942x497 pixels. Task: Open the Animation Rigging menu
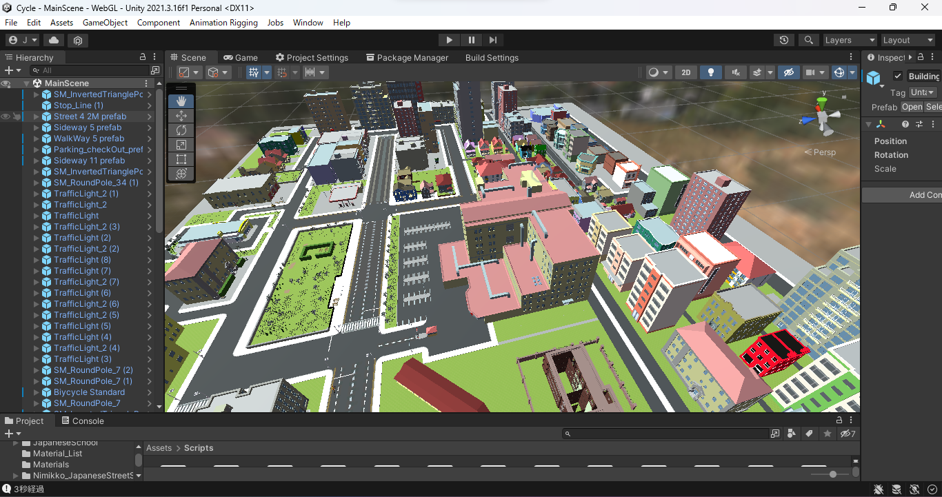223,23
